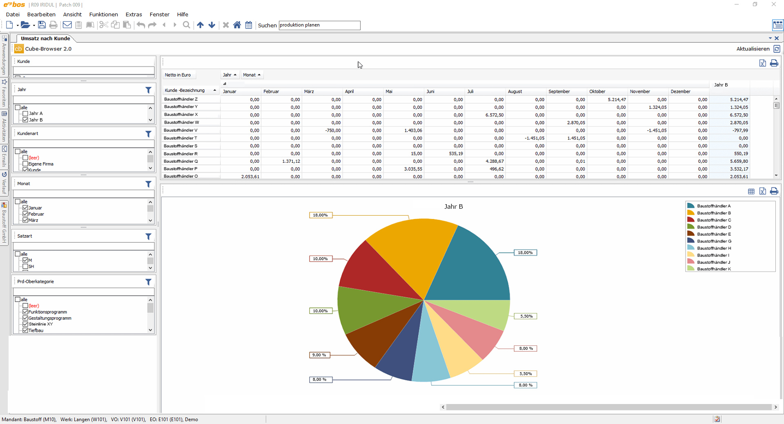Expand the Kunde -Bezeichnung sort arrow

(x=215, y=90)
